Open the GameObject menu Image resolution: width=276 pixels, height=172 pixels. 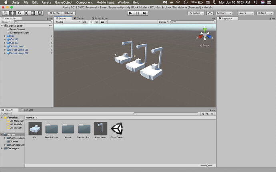tap(64, 2)
